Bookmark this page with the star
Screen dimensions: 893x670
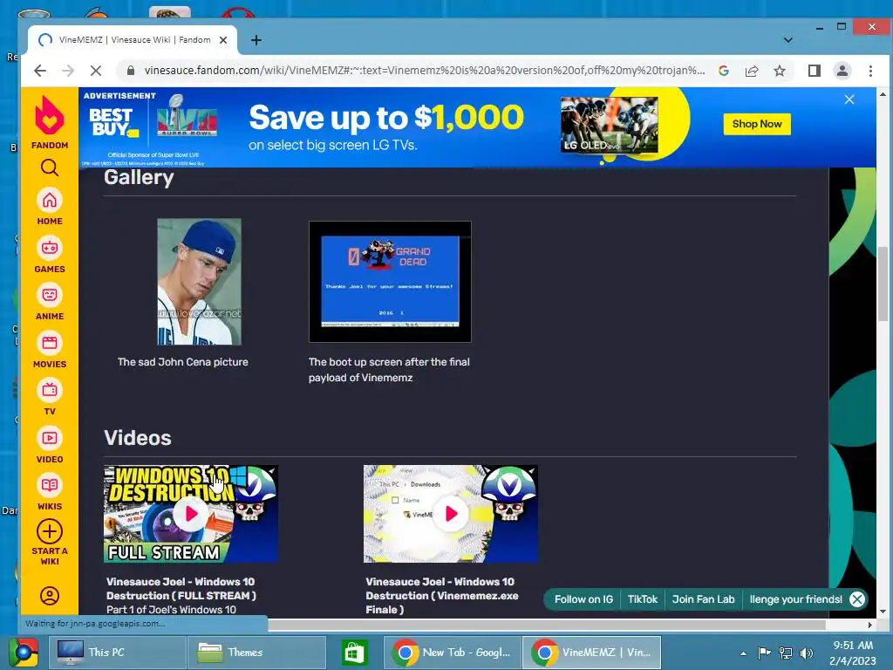pyautogui.click(x=780, y=71)
